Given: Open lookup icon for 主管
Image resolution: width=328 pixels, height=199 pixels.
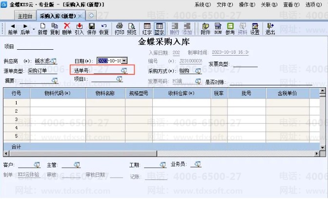Looking at the screenshot, I should click(x=77, y=165).
